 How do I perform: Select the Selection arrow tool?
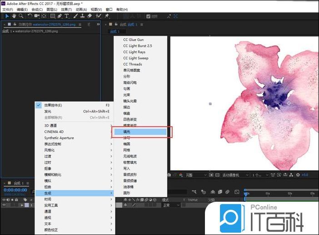[7, 16]
